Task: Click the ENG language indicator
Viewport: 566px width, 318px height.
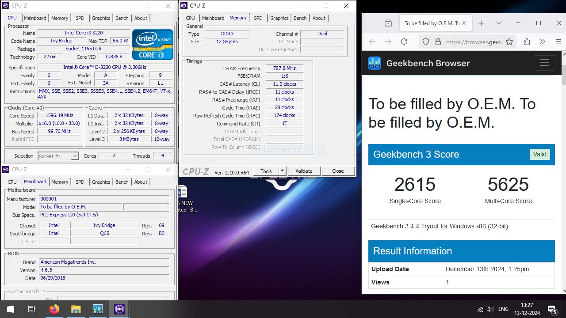Action: point(503,309)
